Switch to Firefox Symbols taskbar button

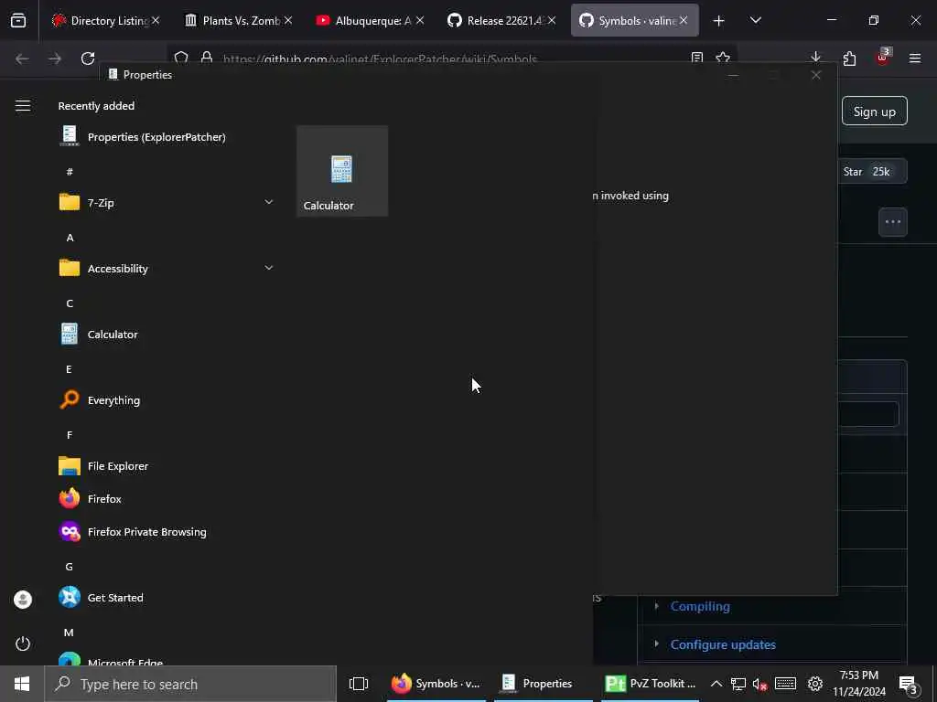pyautogui.click(x=436, y=684)
